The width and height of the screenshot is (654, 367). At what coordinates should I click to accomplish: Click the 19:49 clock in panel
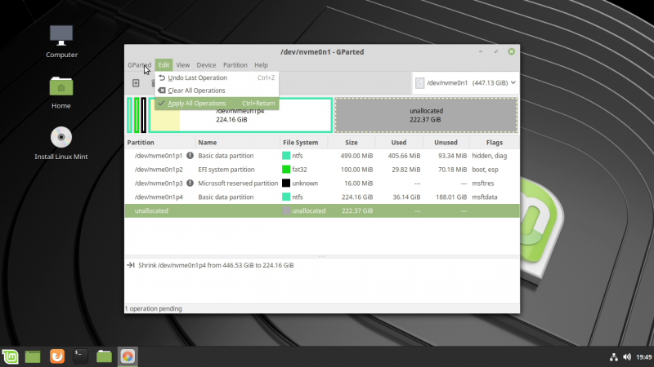coord(643,357)
